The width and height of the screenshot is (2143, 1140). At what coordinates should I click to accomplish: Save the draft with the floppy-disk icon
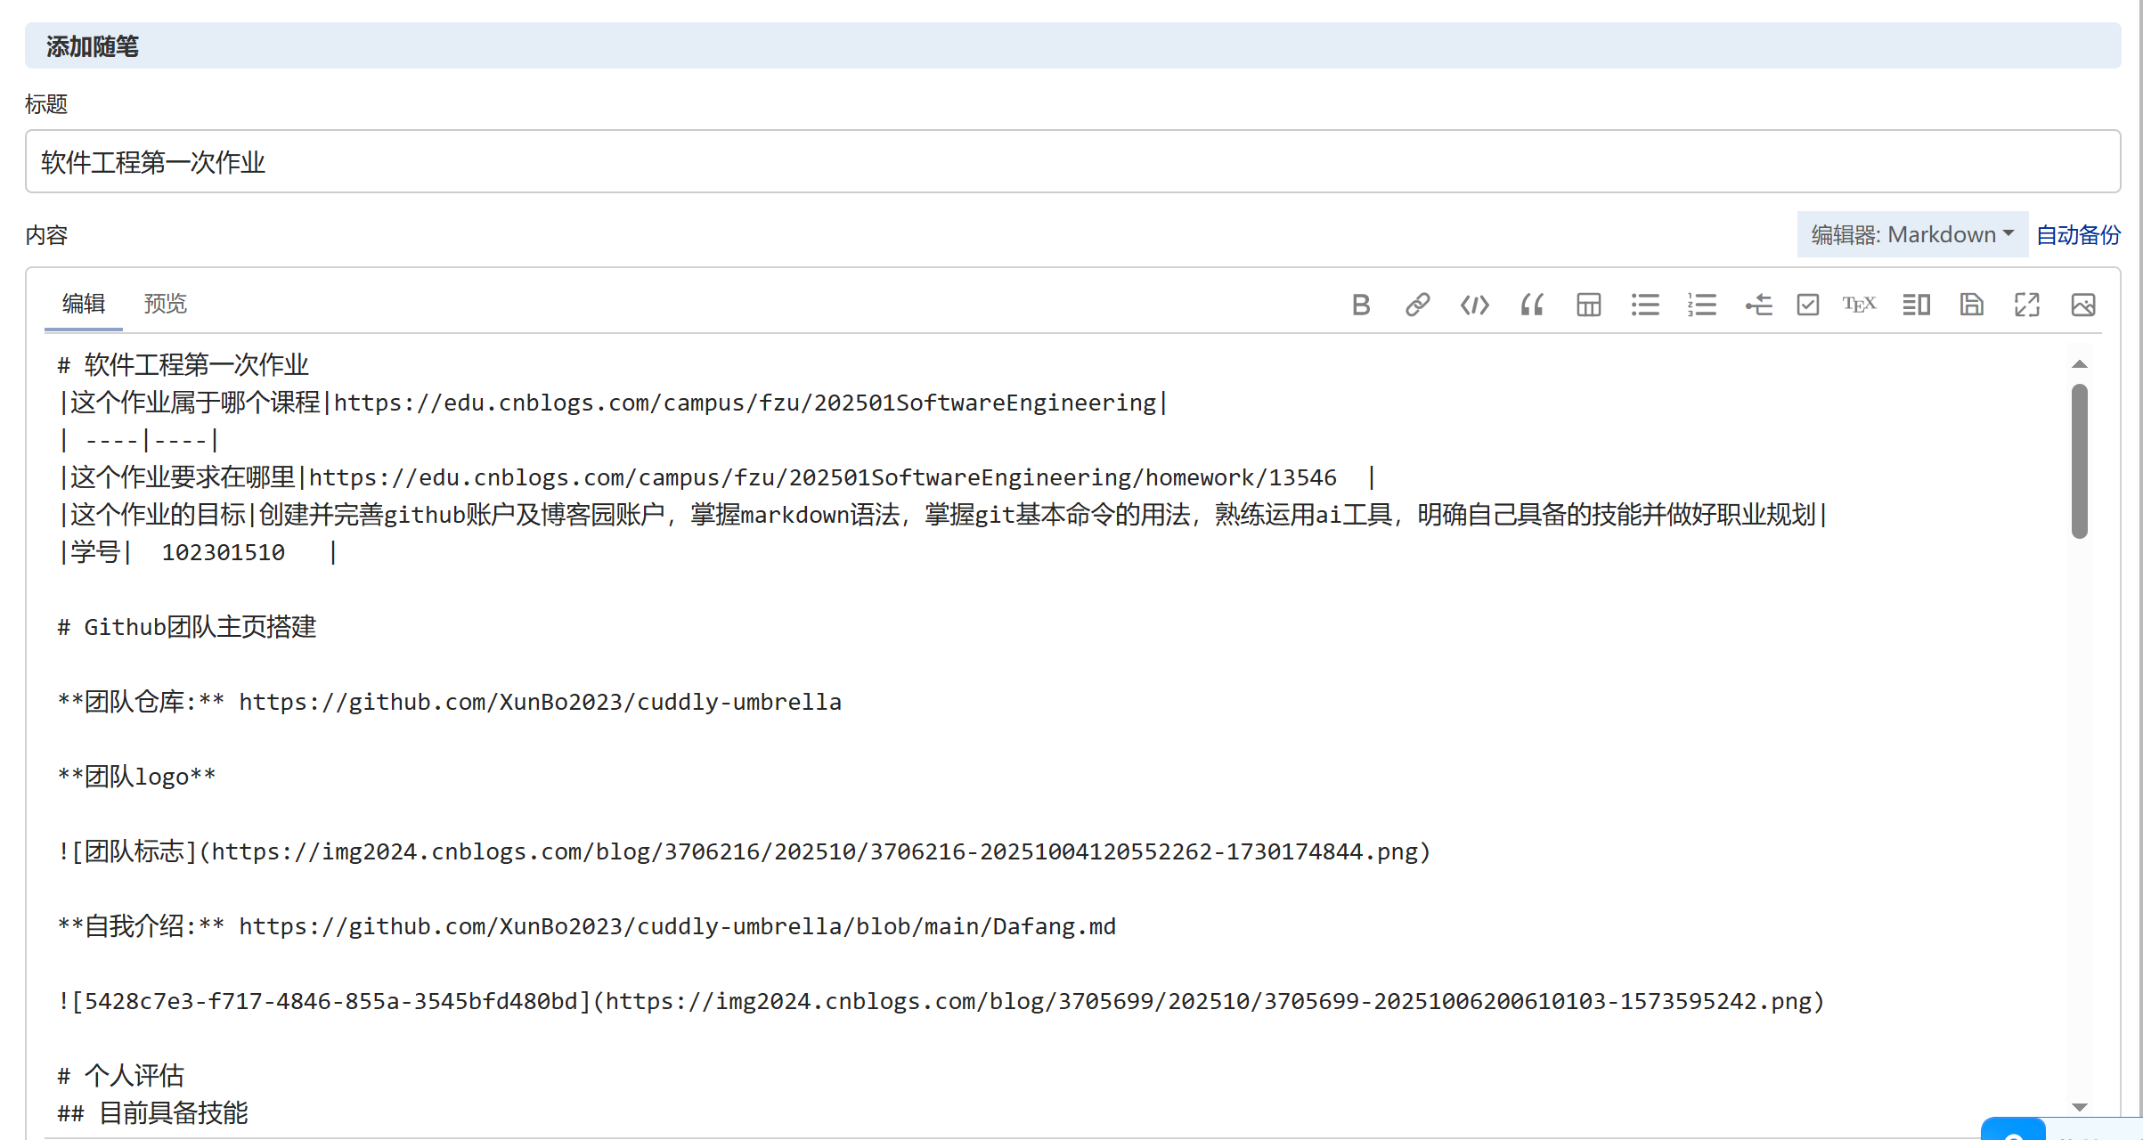pyautogui.click(x=1972, y=305)
